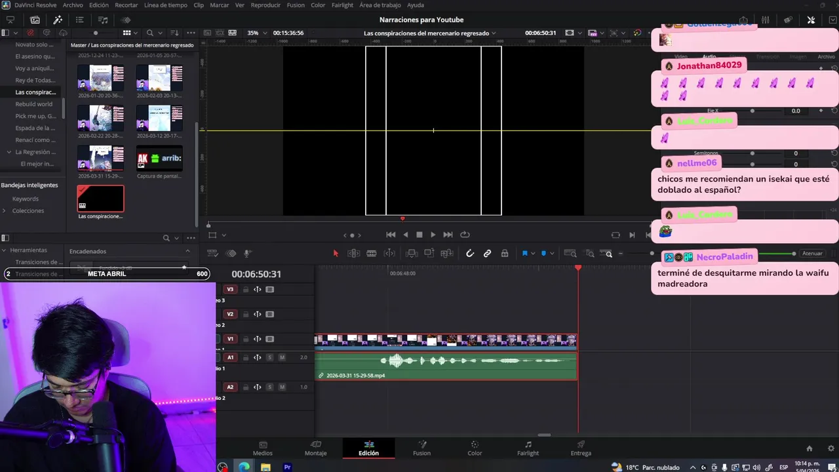Image resolution: width=839 pixels, height=472 pixels.
Task: Select the V1 track destination button
Action: click(230, 339)
